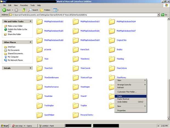170x128 pixels.
Task: Click the green Back arrow button
Action: tap(4, 10)
